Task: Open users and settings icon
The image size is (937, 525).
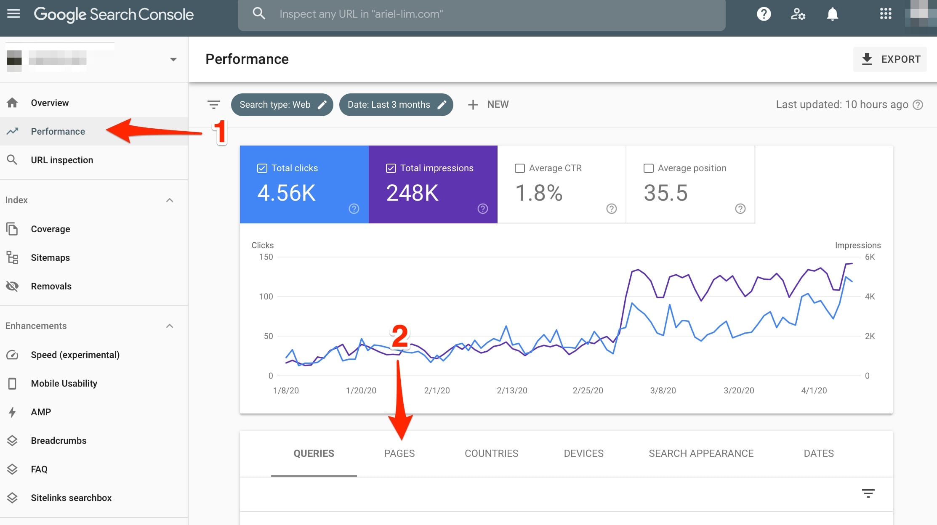Action: click(798, 14)
